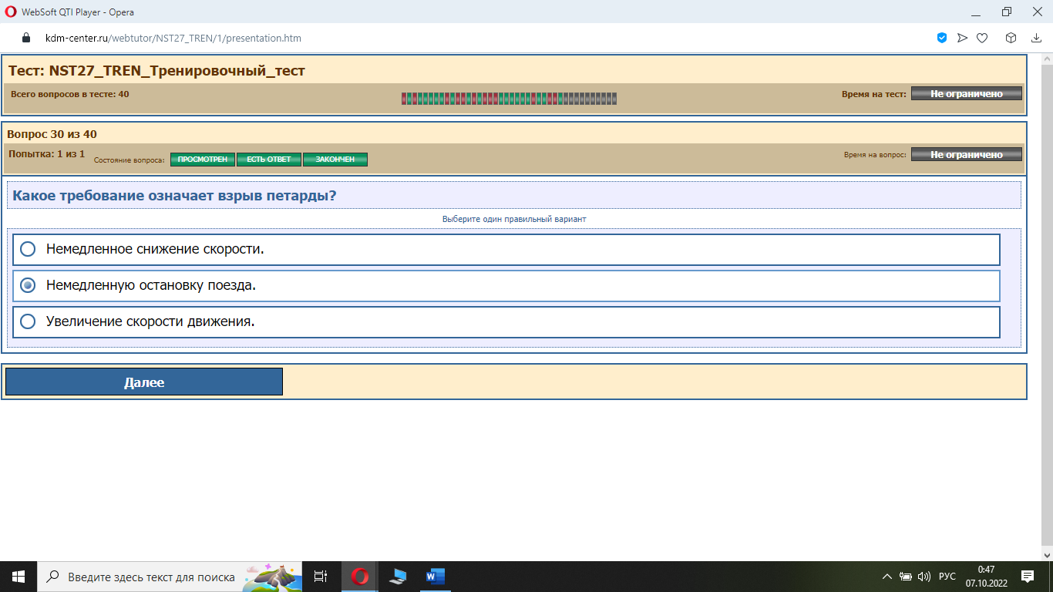The width and height of the screenshot is (1053, 592).
Task: Add the page to bookmarks with the heart icon
Action: coord(982,38)
